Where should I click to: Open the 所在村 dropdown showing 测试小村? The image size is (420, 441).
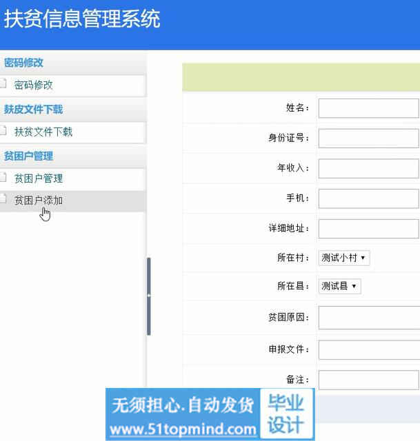click(x=344, y=258)
